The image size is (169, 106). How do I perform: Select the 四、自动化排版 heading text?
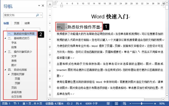point(17,70)
